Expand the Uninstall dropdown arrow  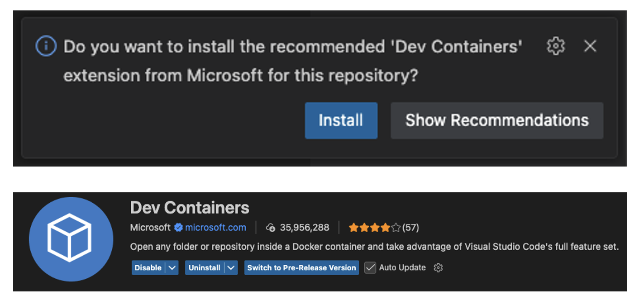[231, 267]
